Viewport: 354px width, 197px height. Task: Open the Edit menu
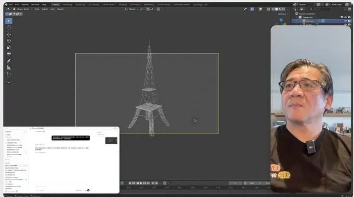17,4
